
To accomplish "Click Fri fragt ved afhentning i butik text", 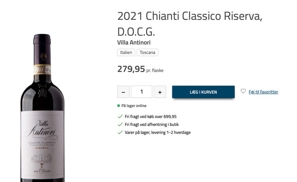I will click(152, 125).
